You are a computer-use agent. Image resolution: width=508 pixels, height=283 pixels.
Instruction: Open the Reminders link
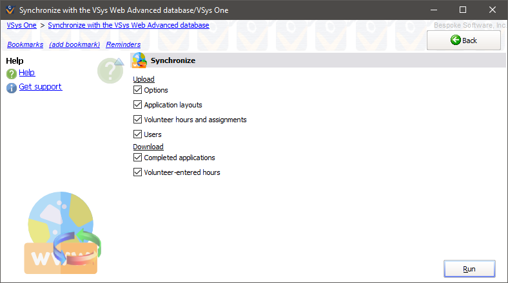tap(123, 44)
